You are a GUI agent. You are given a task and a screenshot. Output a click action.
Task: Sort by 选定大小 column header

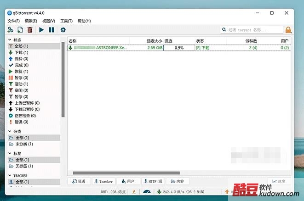[146, 41]
